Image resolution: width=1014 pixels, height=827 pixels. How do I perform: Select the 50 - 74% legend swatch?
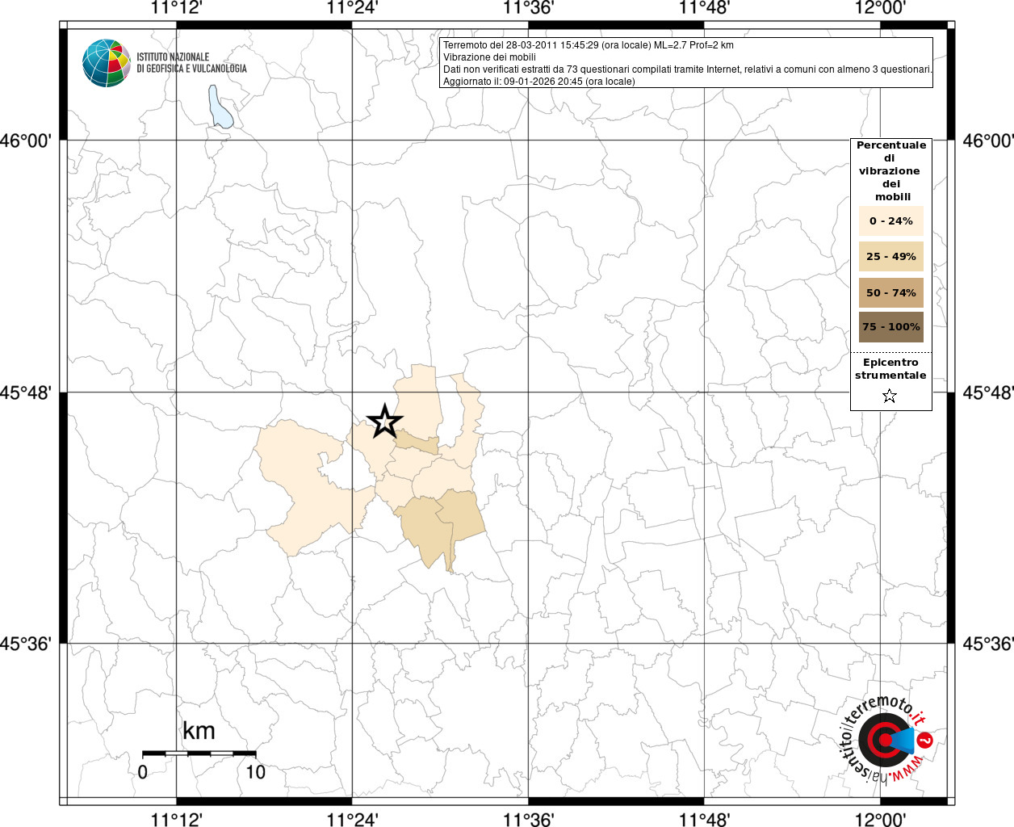(x=891, y=292)
